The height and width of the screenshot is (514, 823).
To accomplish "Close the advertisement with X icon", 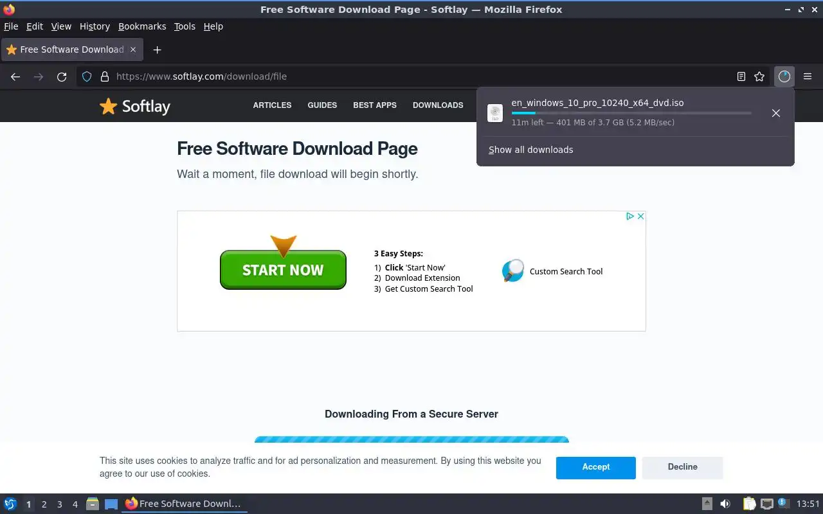I will click(x=640, y=217).
